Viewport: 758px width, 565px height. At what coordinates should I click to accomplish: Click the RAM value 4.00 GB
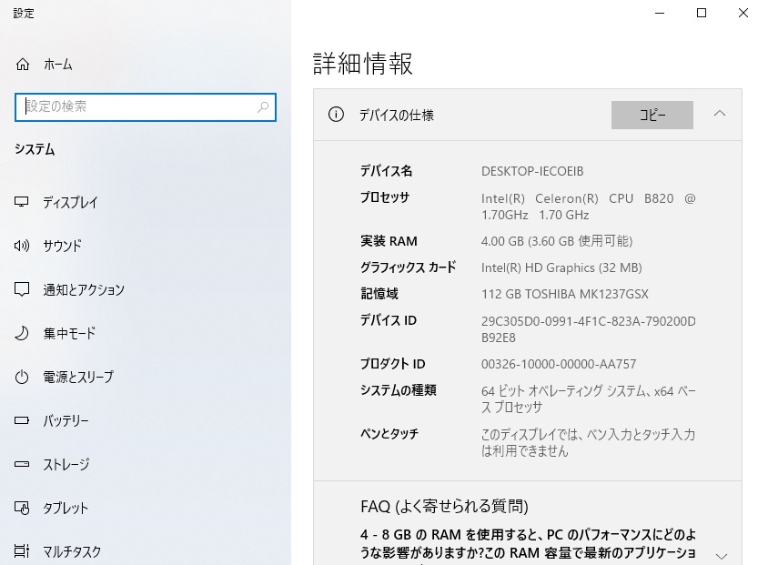pos(557,241)
